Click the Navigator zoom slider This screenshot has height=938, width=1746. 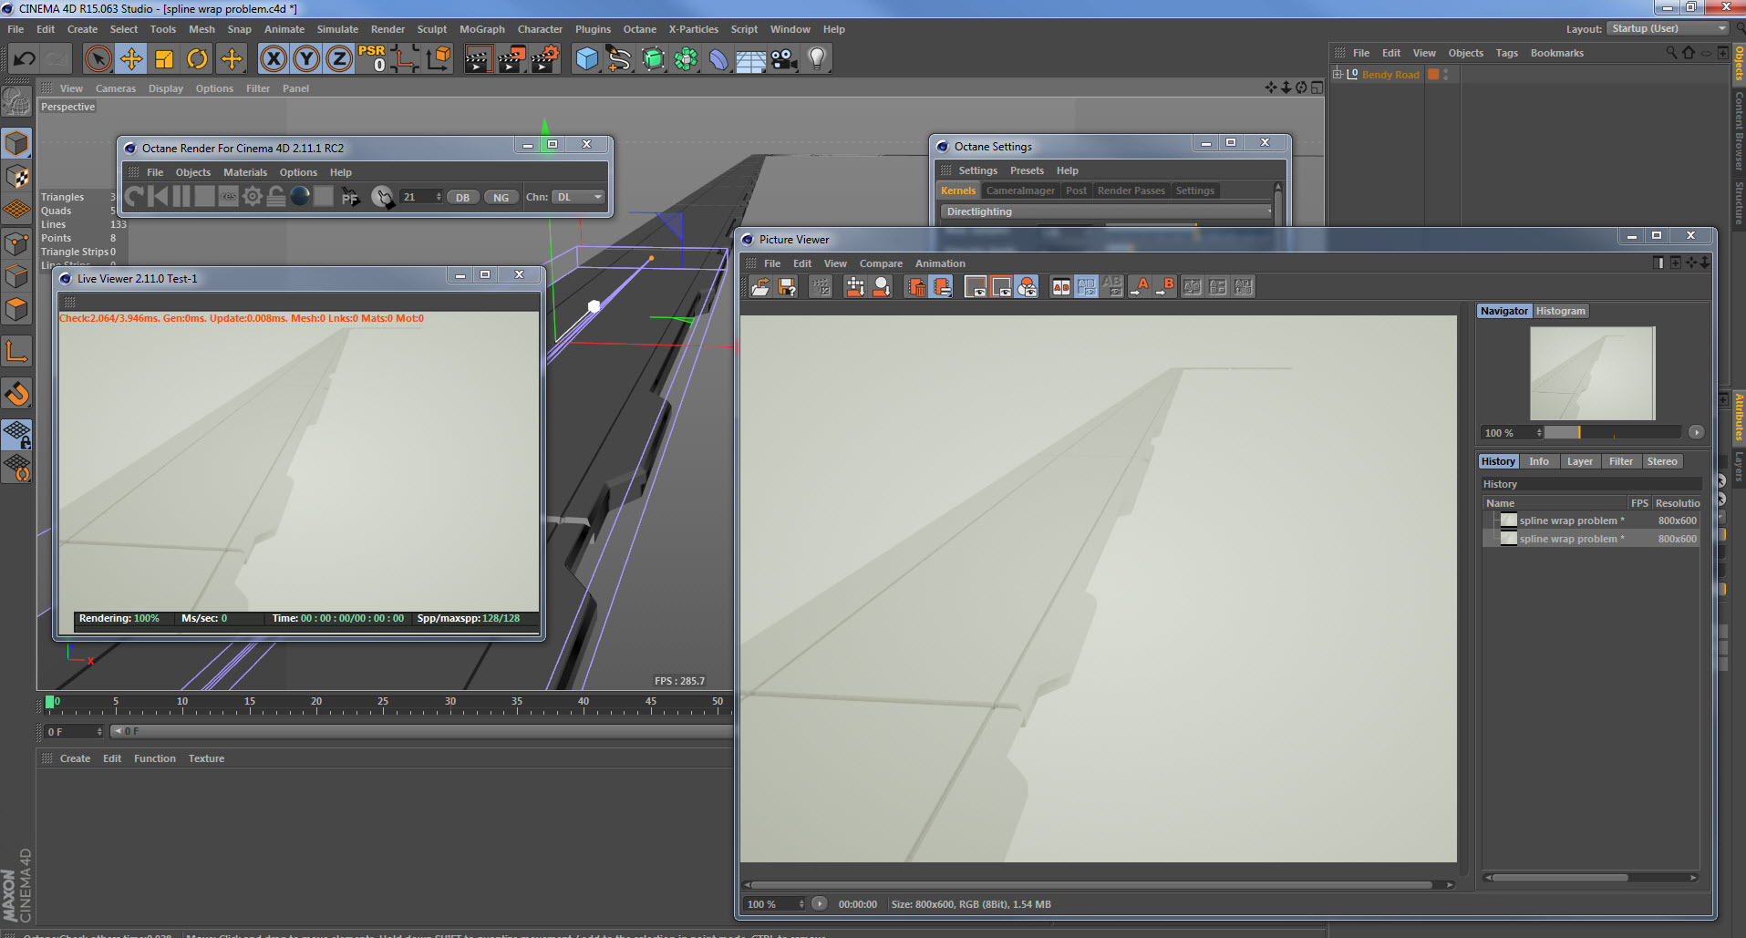1612,432
